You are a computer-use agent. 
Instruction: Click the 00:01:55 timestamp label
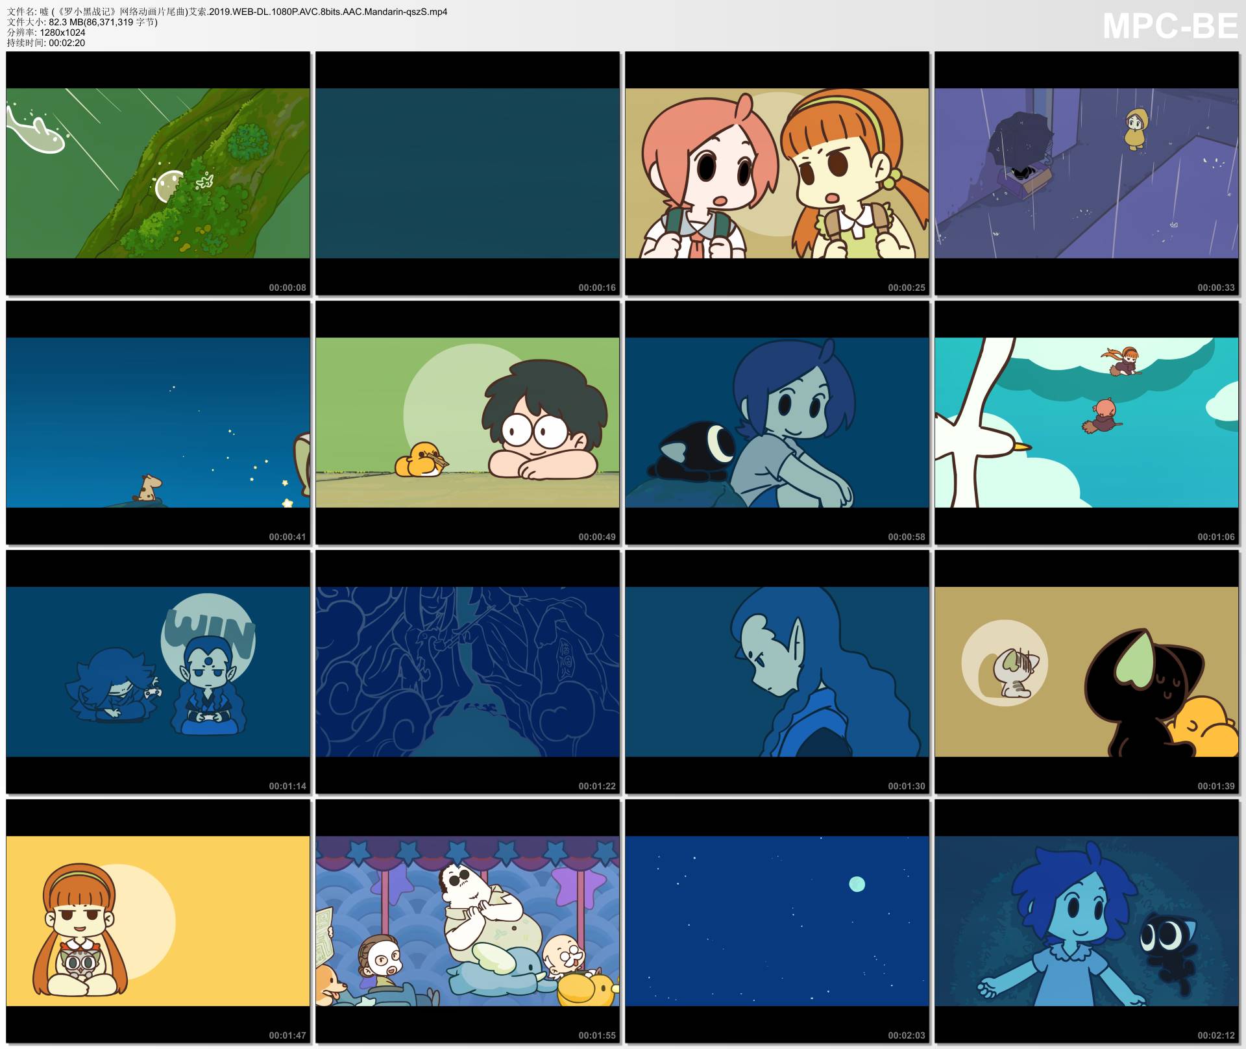point(597,1035)
